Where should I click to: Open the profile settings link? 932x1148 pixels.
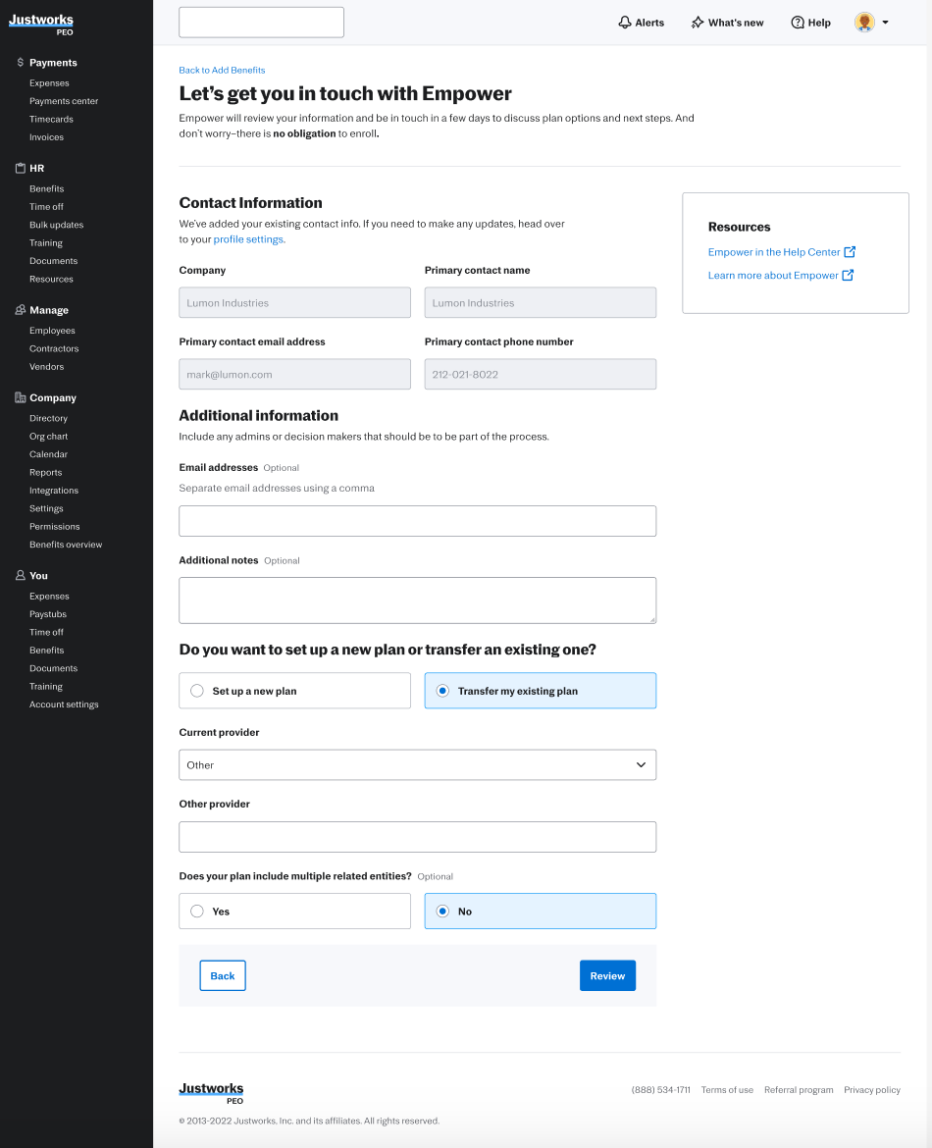tap(249, 239)
